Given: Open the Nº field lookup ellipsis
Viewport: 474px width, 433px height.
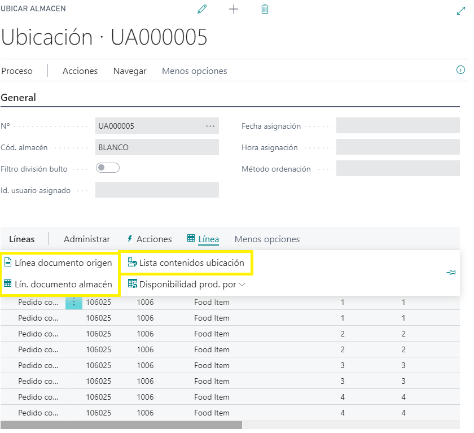Looking at the screenshot, I should 210,126.
